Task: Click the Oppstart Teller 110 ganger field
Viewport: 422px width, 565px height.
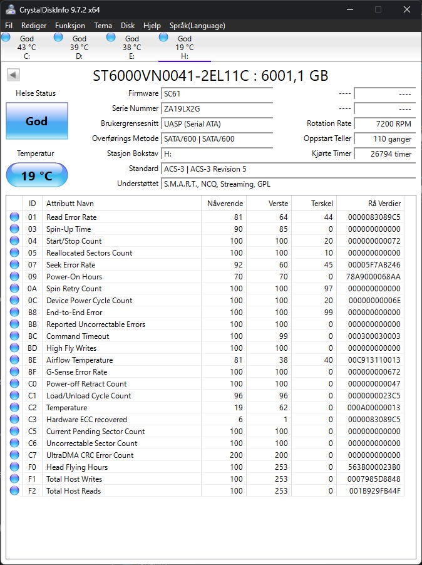Action: pyautogui.click(x=384, y=138)
